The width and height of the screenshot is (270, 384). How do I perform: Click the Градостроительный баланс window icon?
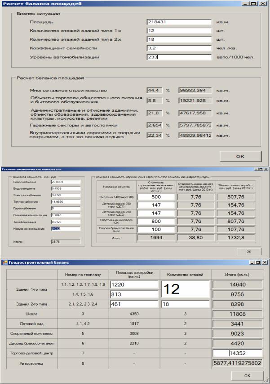(5, 262)
